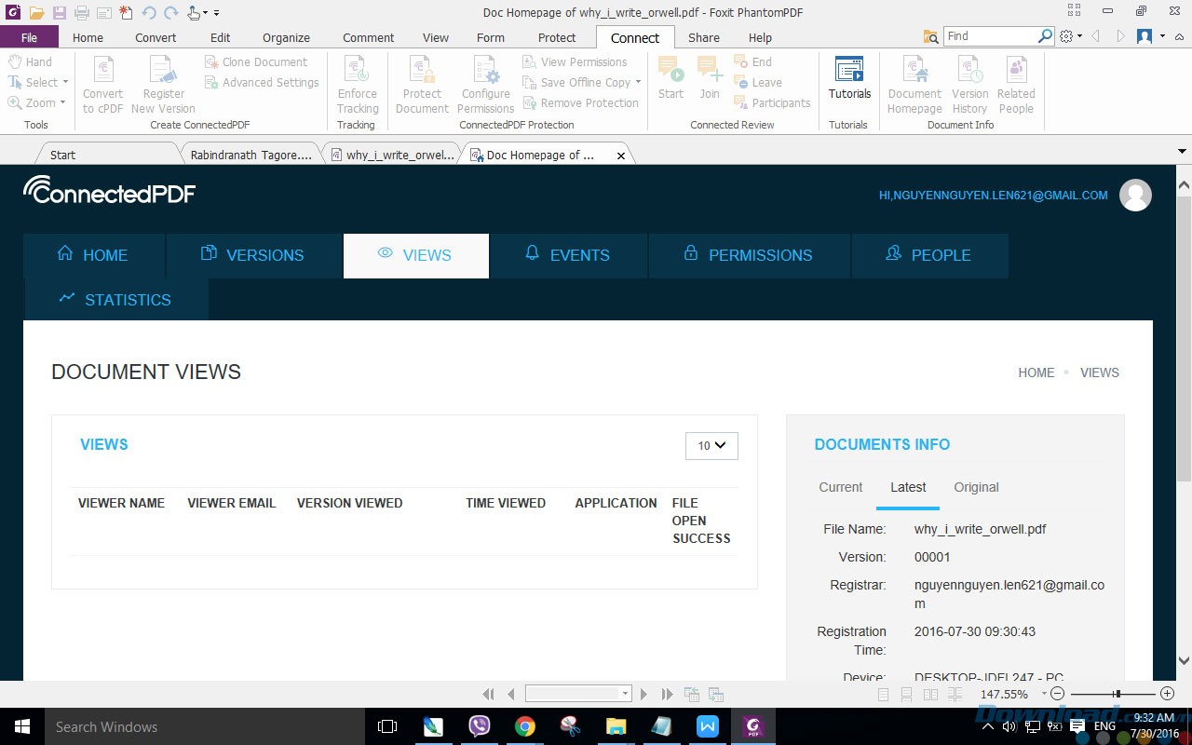Register a New Version of the document
The height and width of the screenshot is (745, 1192).
coord(163,84)
